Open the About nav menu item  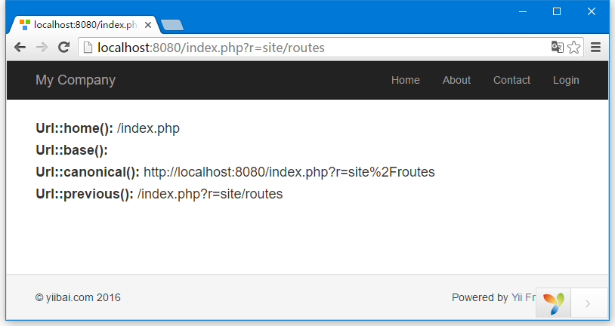pyautogui.click(x=456, y=80)
